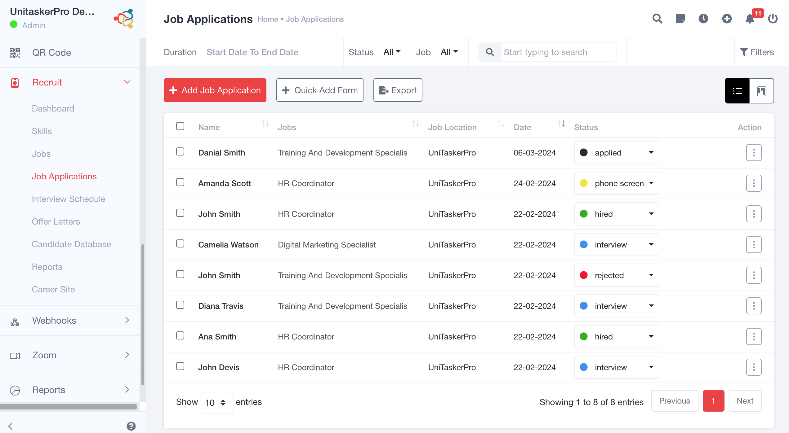Open the timer clock icon

pyautogui.click(x=703, y=19)
